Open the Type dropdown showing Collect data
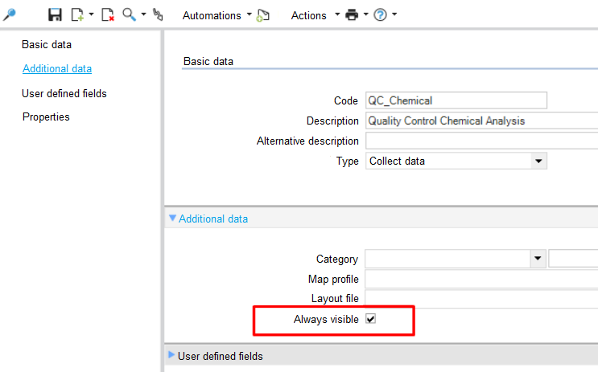Screen dimensions: 598x372 pyautogui.click(x=456, y=161)
